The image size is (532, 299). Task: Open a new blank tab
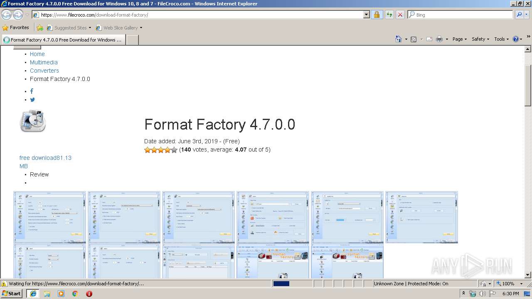[x=132, y=40]
